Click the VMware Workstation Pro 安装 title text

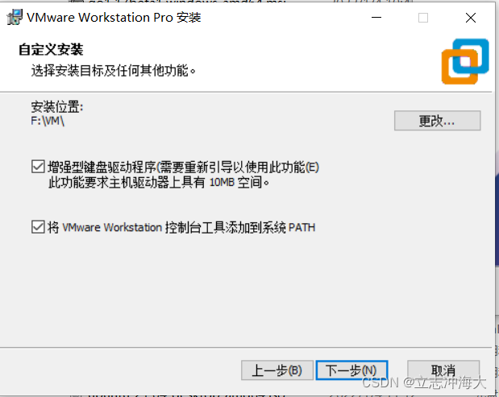[114, 17]
